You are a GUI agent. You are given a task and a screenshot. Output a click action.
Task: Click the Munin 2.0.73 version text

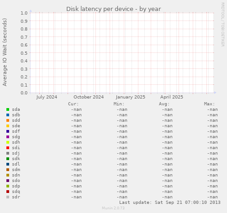tap(113, 208)
